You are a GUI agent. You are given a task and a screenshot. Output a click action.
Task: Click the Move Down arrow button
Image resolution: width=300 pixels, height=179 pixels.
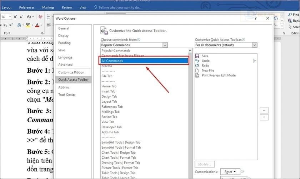coord(264,117)
